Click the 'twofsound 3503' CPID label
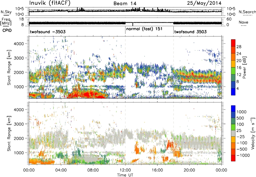The width and height of the screenshot is (256, 177). click(x=190, y=32)
